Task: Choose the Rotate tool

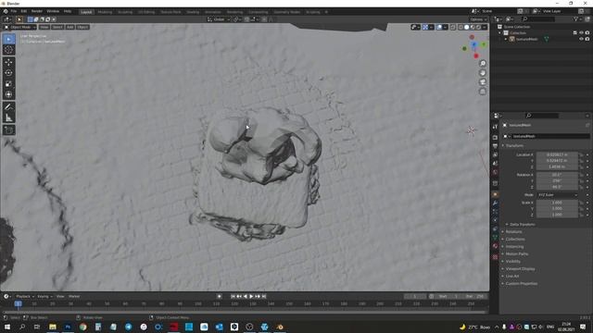Action: coord(8,73)
